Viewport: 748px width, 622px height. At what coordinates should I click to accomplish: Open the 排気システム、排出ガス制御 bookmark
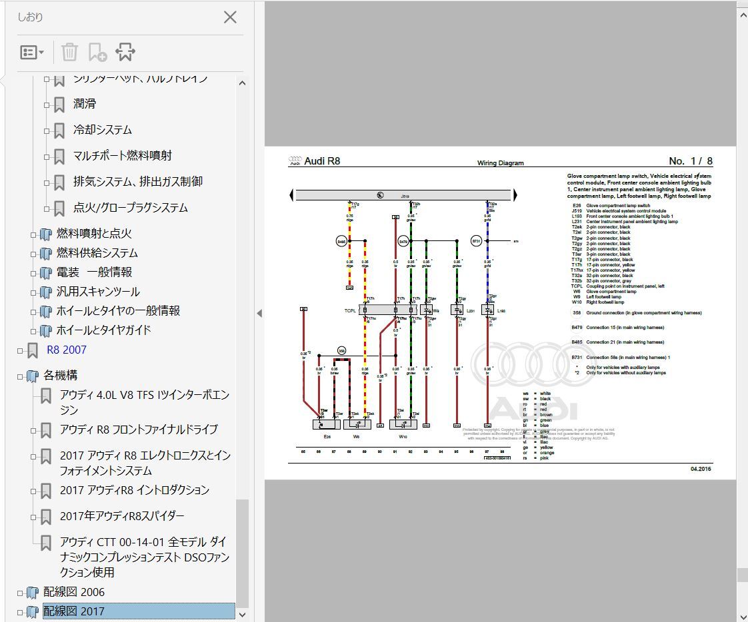click(138, 182)
